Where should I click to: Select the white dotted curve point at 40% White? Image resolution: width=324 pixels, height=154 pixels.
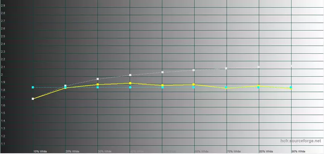[x=130, y=75]
